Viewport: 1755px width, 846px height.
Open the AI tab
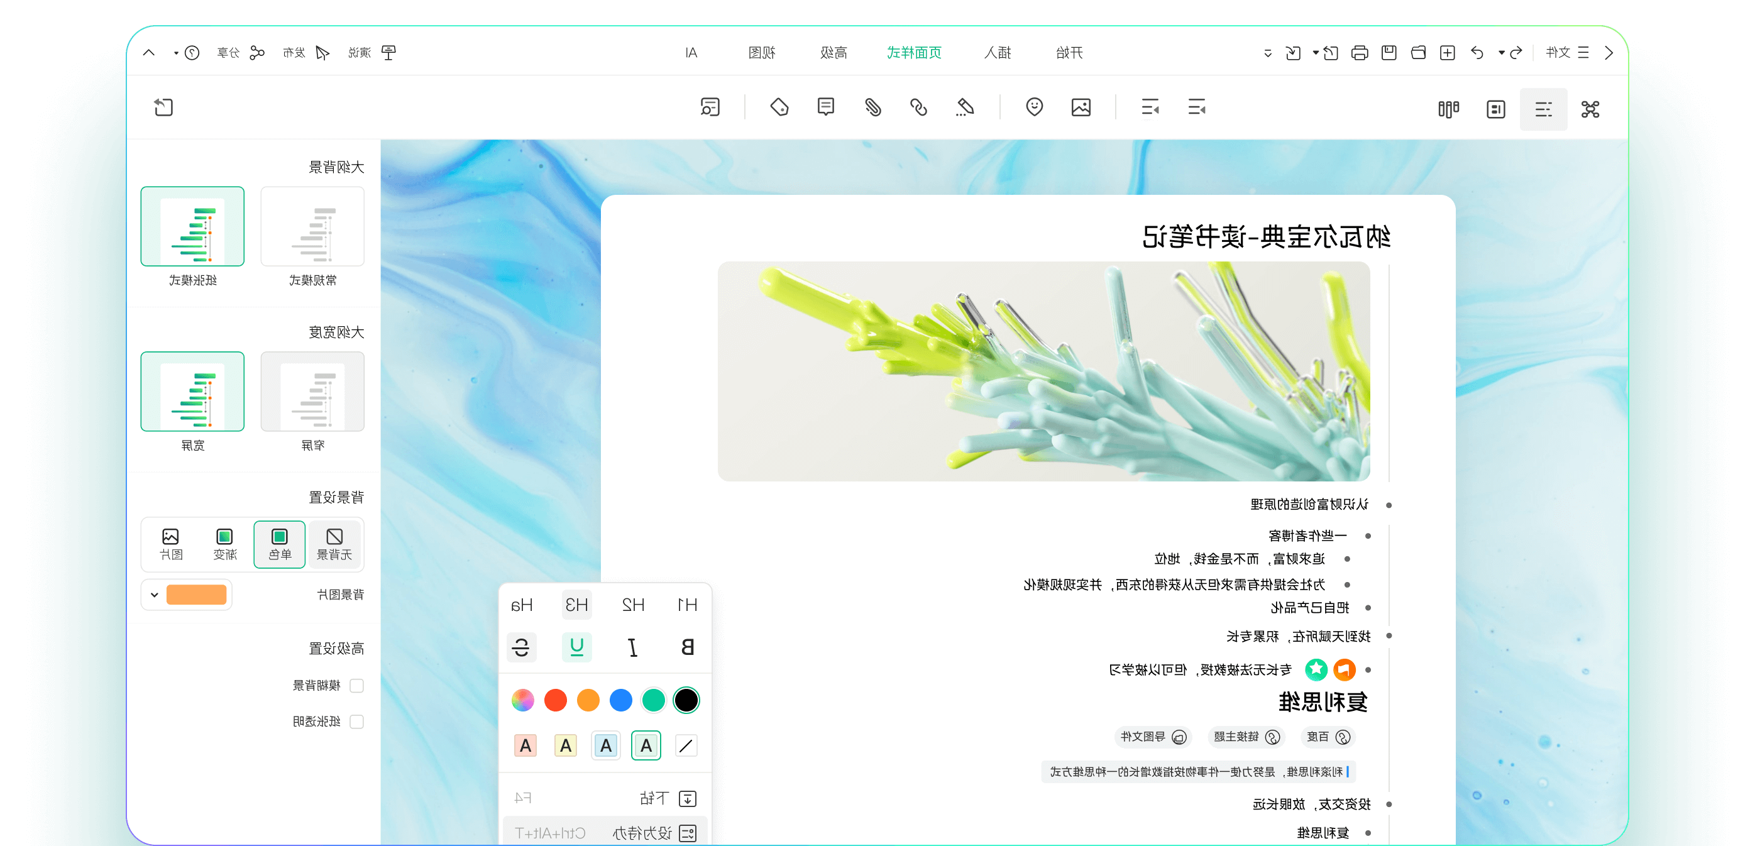point(691,52)
